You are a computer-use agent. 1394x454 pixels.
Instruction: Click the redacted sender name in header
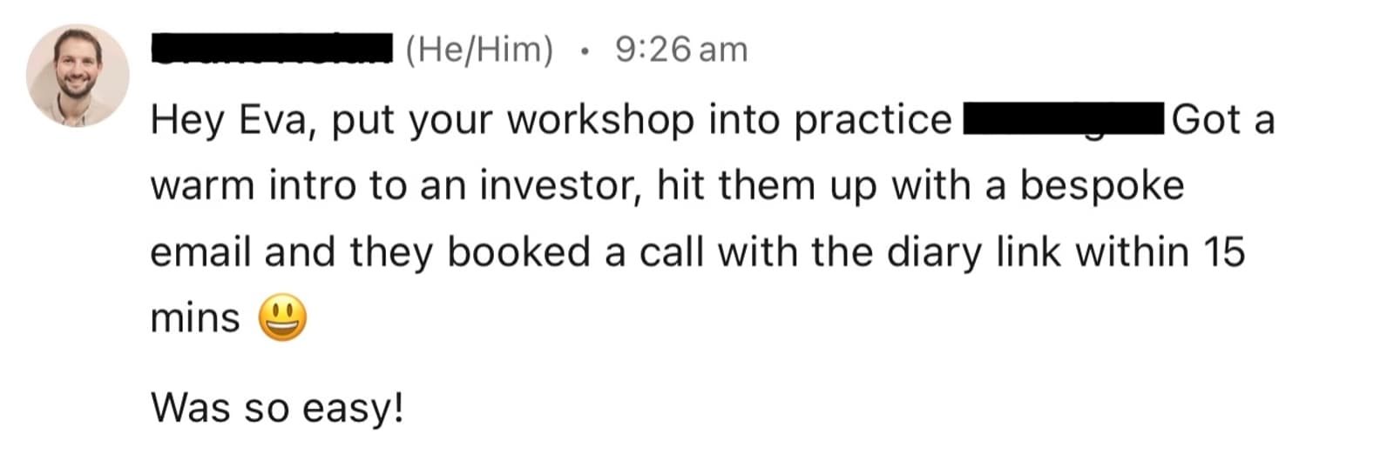point(272,50)
